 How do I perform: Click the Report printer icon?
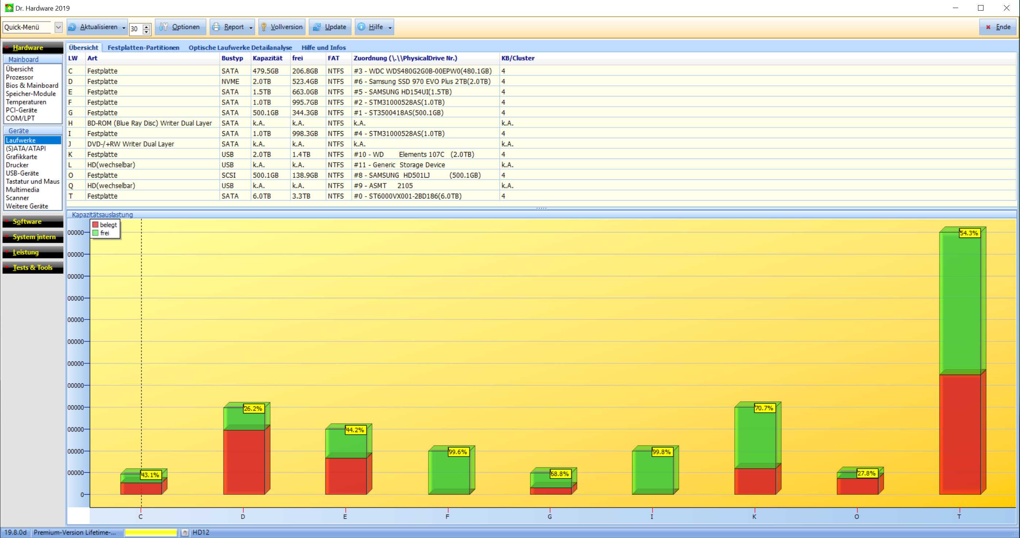pos(216,27)
